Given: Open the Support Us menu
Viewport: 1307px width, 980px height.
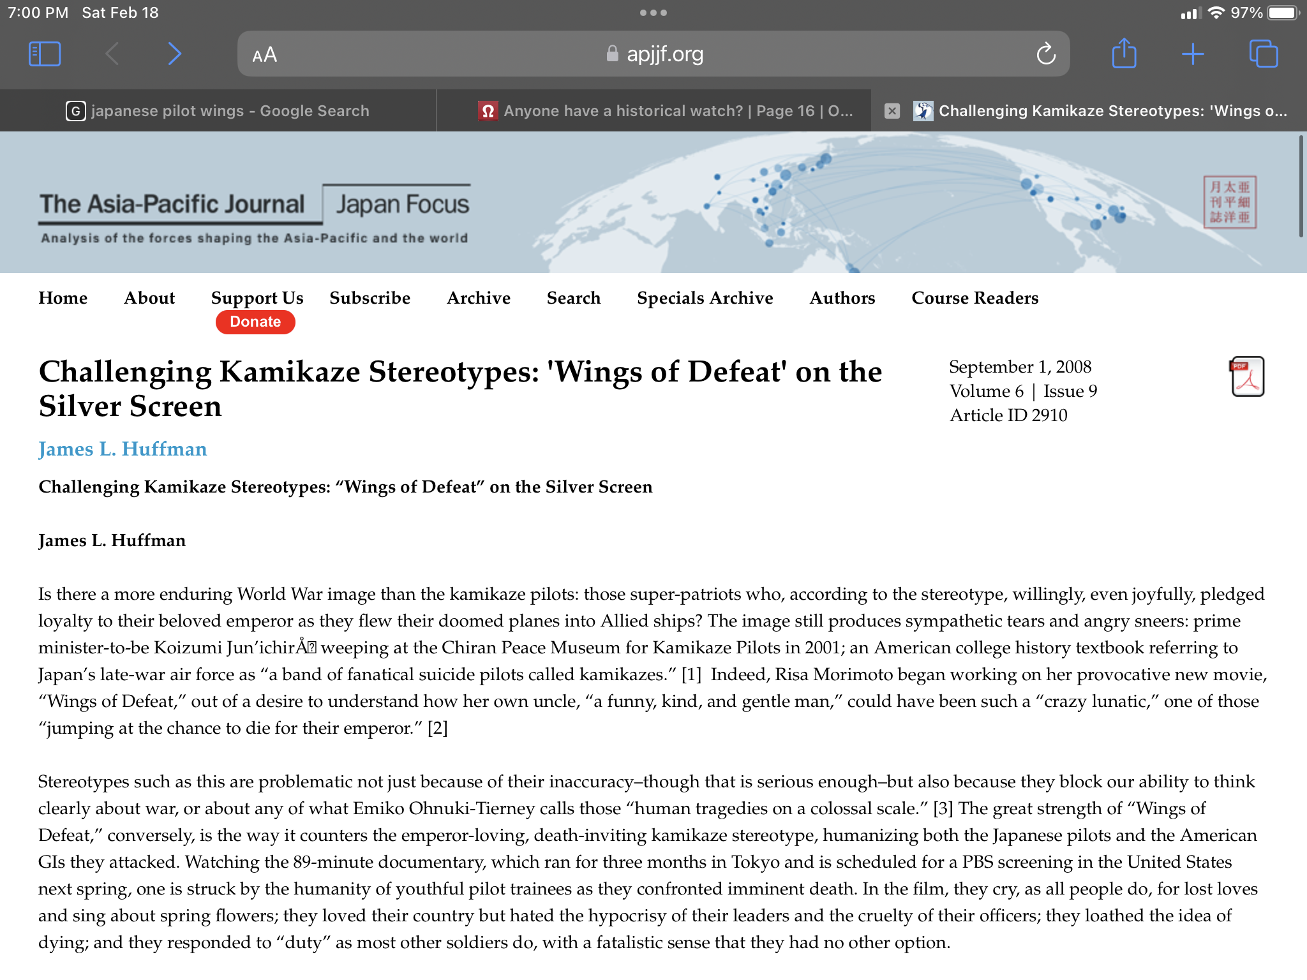Looking at the screenshot, I should (257, 298).
